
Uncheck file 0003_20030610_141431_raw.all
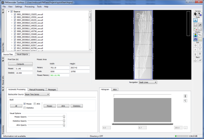[15, 20]
